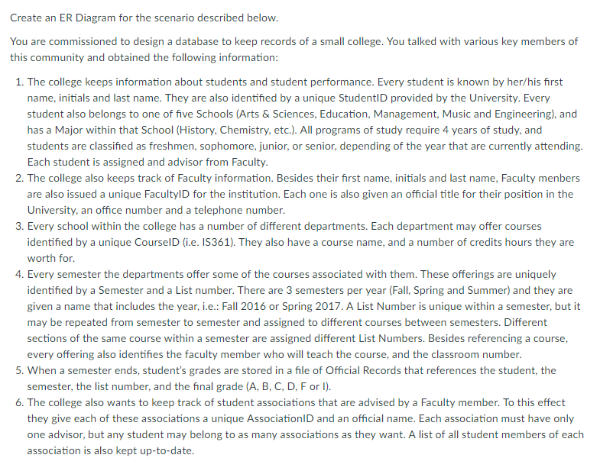Click the word 'FacultyID' in item 2
Viewport: 600px width, 471px height.
(167, 195)
